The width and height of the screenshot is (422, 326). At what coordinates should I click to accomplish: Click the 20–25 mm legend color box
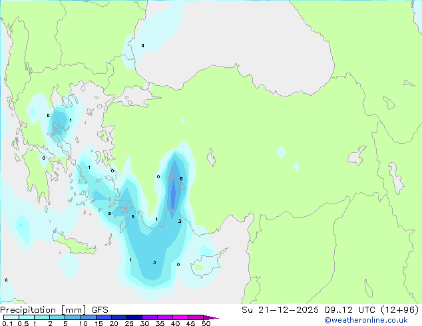119,317
